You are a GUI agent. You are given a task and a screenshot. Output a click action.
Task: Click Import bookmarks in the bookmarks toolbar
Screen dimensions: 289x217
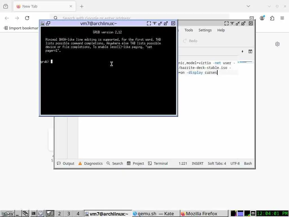(21, 28)
